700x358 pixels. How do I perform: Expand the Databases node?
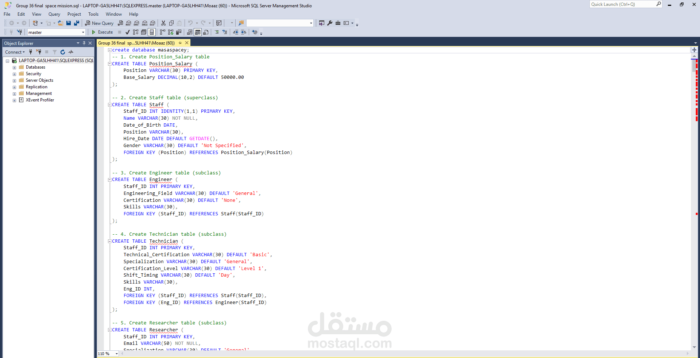(14, 67)
